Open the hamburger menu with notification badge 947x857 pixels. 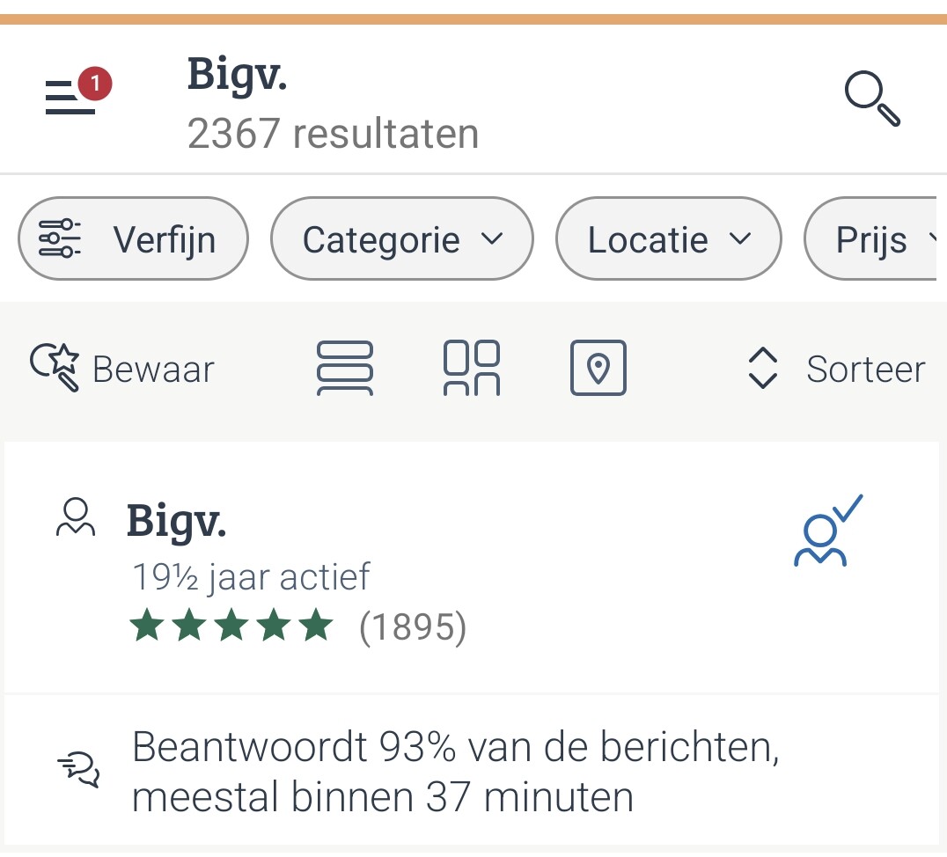click(x=72, y=96)
